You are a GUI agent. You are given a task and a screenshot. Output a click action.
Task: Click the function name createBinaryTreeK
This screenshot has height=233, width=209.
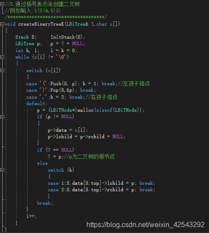[x=41, y=24]
